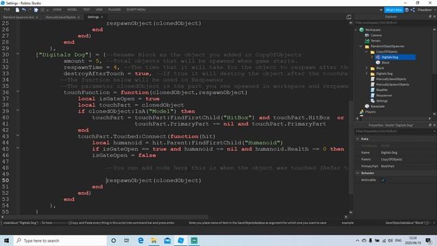Close the Properties panel
437x246 pixels.
(434, 125)
